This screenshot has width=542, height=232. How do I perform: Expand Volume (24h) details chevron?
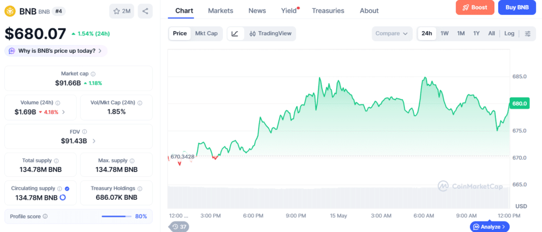(64, 112)
